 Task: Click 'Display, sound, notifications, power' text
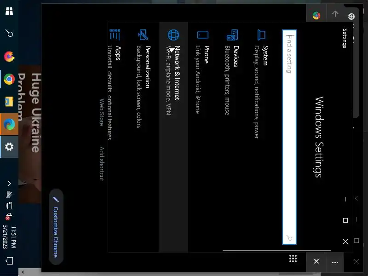pyautogui.click(x=257, y=92)
